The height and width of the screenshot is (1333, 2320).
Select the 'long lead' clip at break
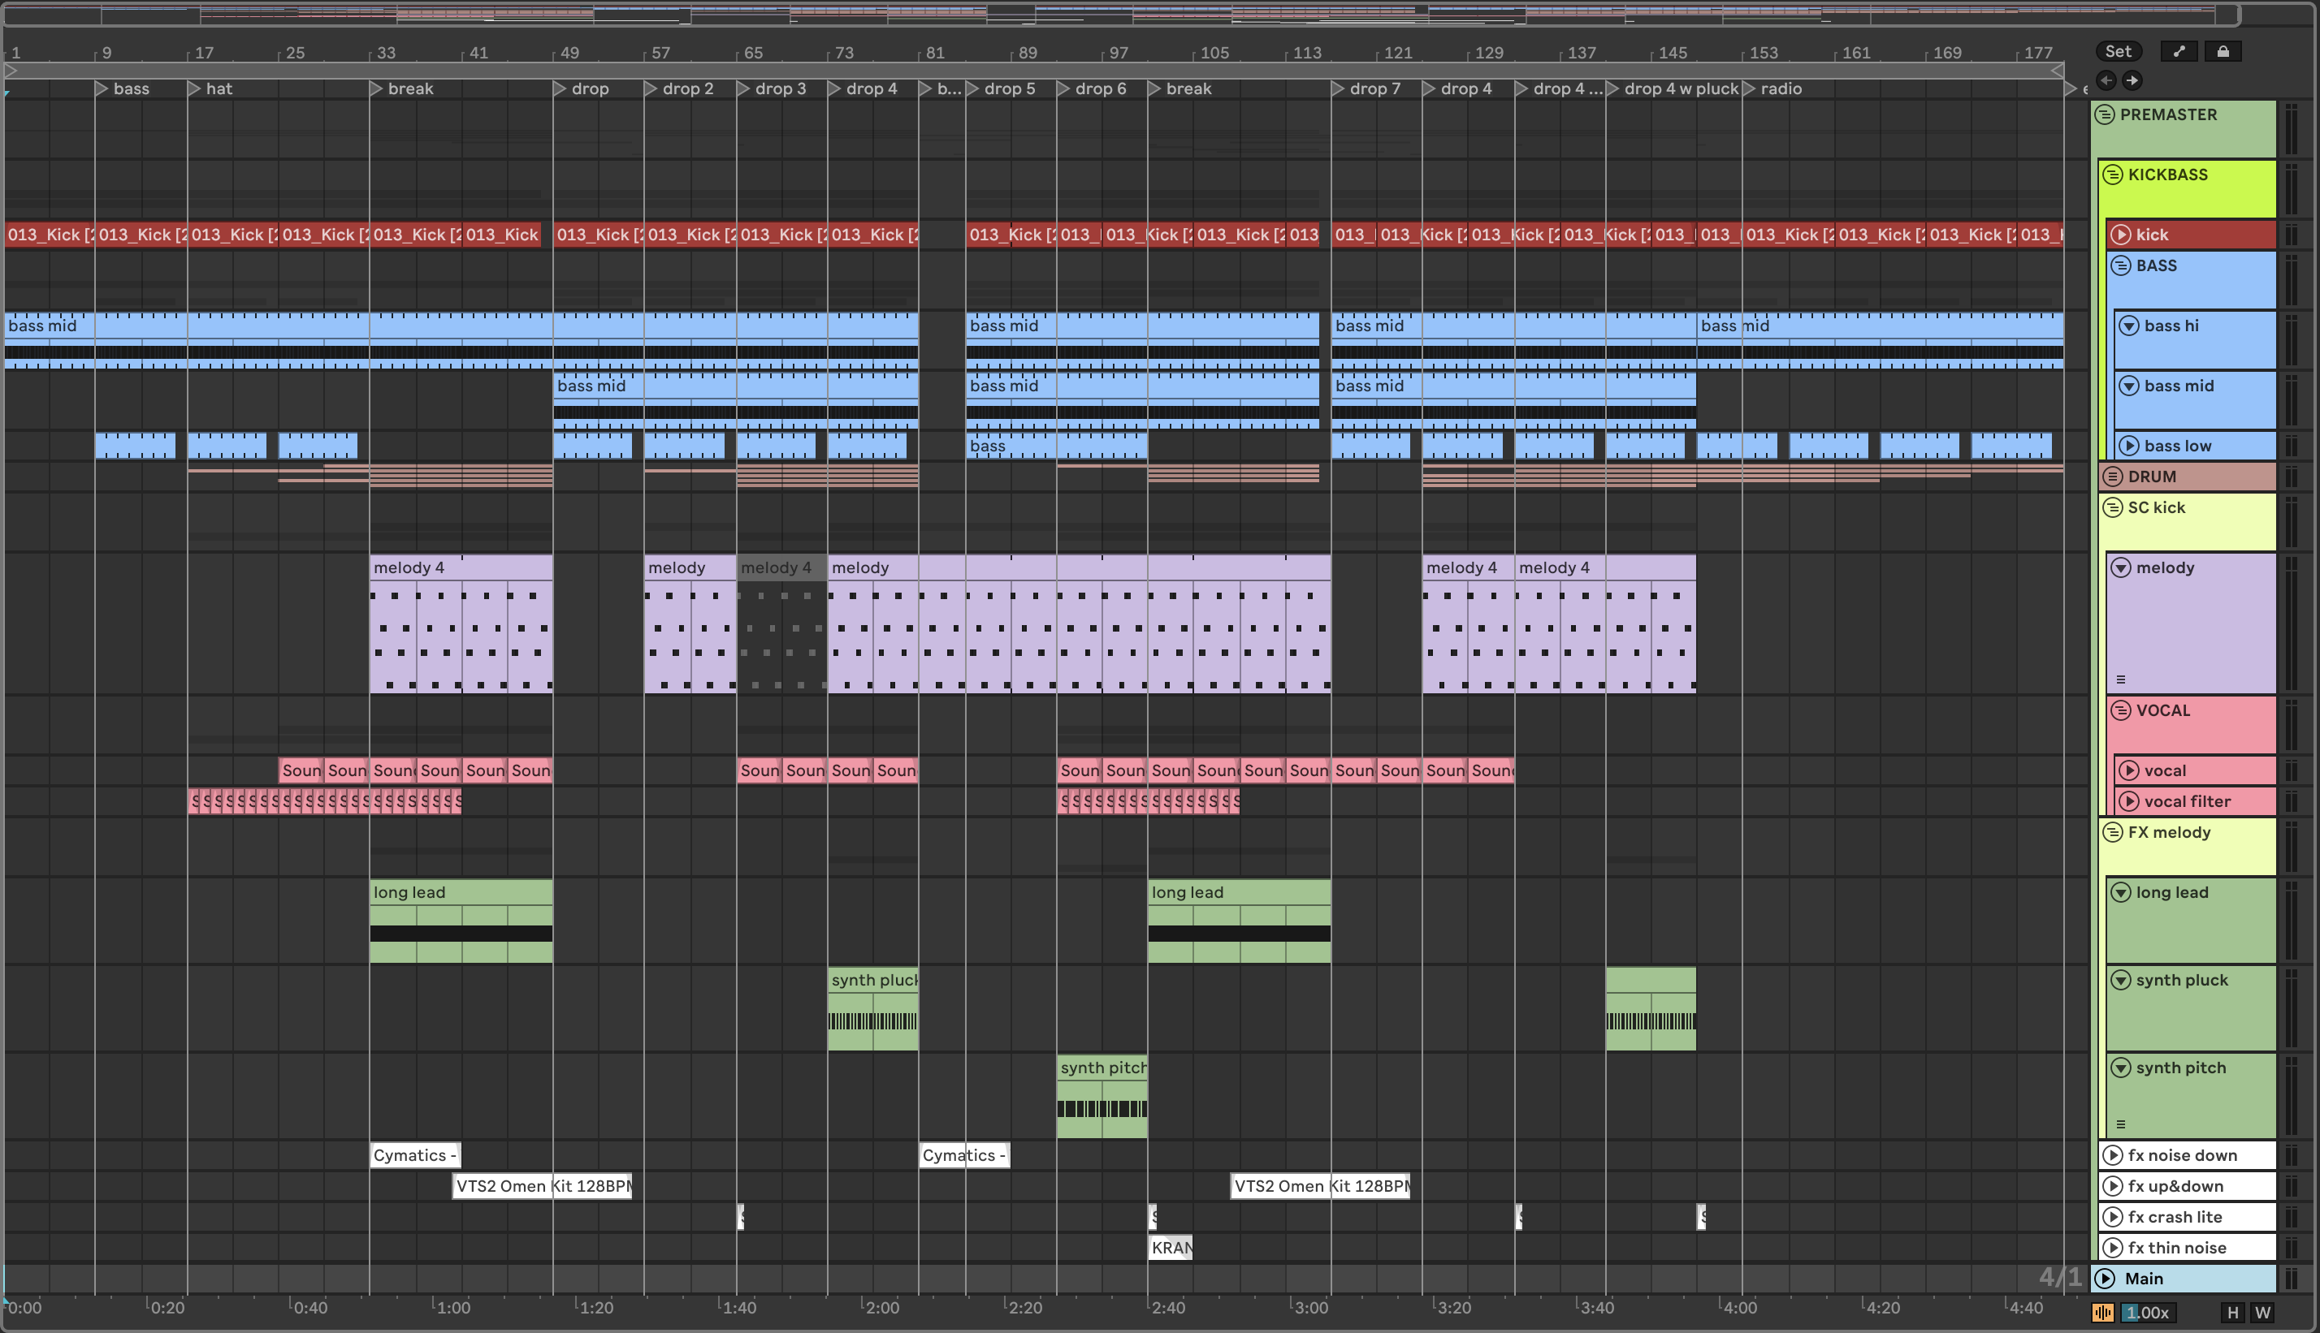pos(460,893)
